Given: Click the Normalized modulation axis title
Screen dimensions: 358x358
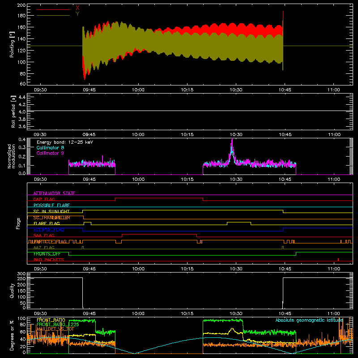Looking at the screenshot, I should pyautogui.click(x=12, y=156).
